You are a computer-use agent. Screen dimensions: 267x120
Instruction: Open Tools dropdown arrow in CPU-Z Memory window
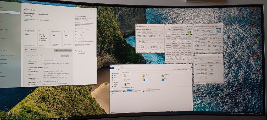pos(211,83)
